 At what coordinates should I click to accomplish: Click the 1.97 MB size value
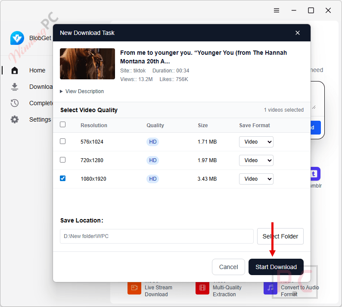point(207,160)
